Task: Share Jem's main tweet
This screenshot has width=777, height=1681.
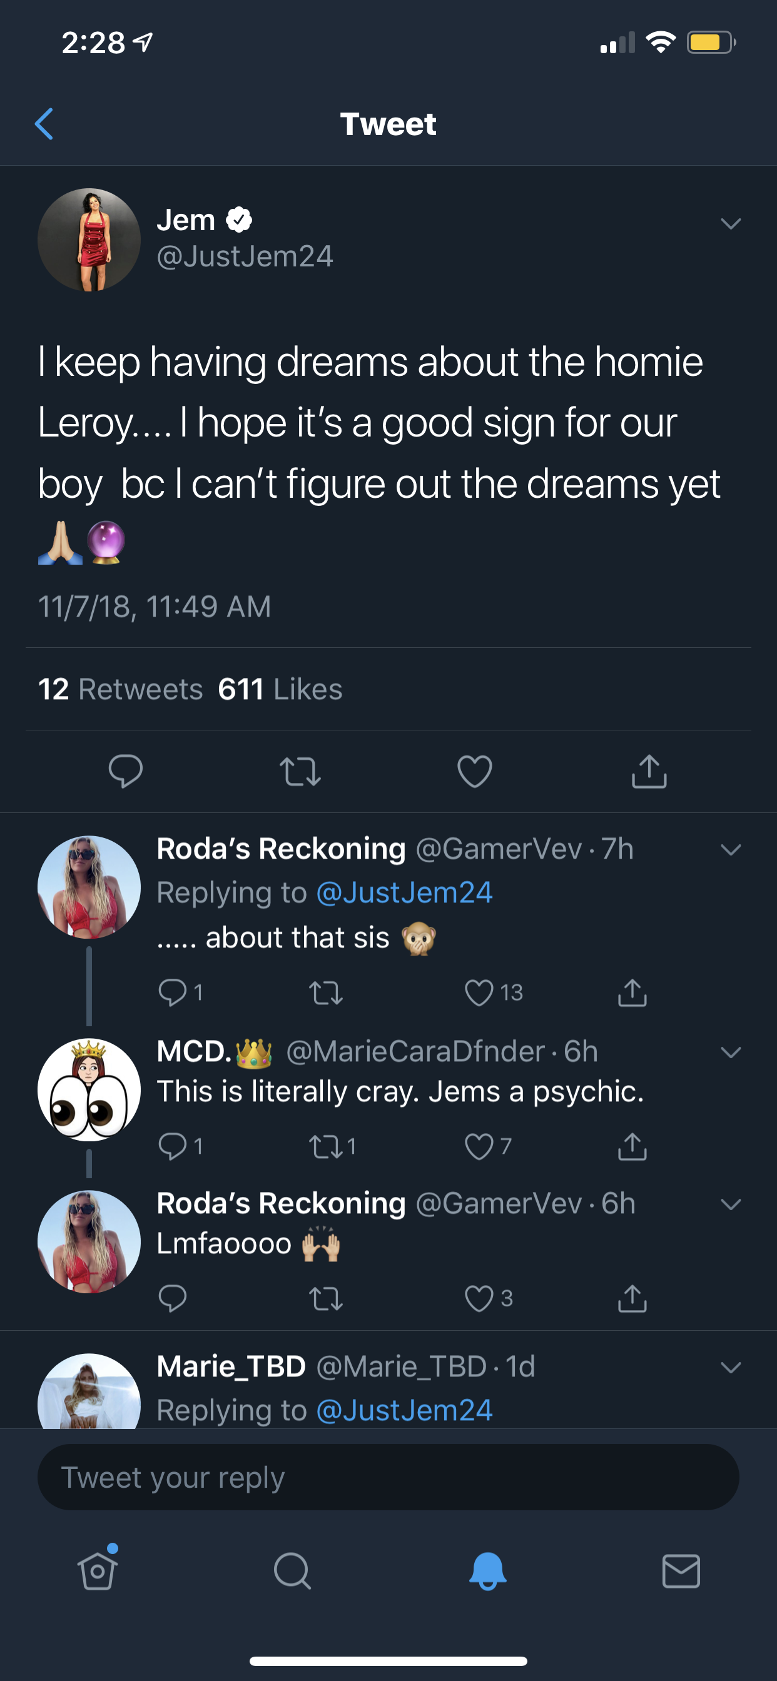Action: [x=649, y=771]
